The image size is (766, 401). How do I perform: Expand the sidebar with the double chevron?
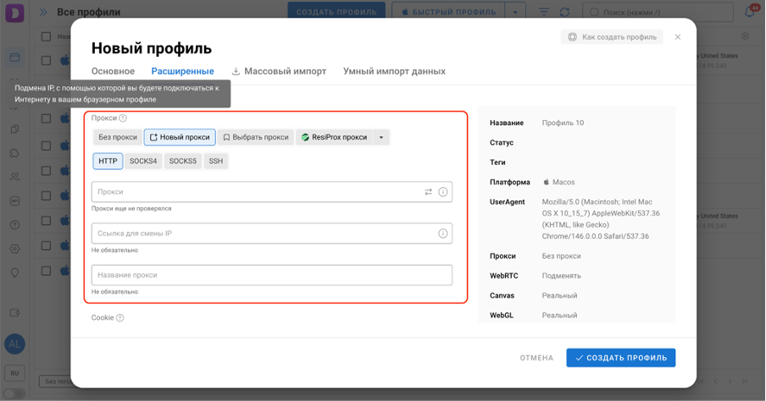43,12
